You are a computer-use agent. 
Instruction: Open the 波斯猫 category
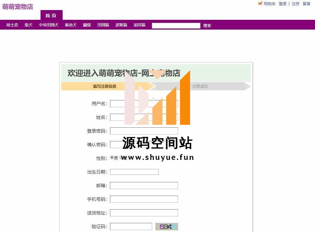pyautogui.click(x=121, y=25)
